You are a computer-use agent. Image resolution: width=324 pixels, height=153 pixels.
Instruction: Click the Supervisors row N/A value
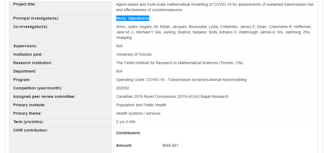[119, 46]
